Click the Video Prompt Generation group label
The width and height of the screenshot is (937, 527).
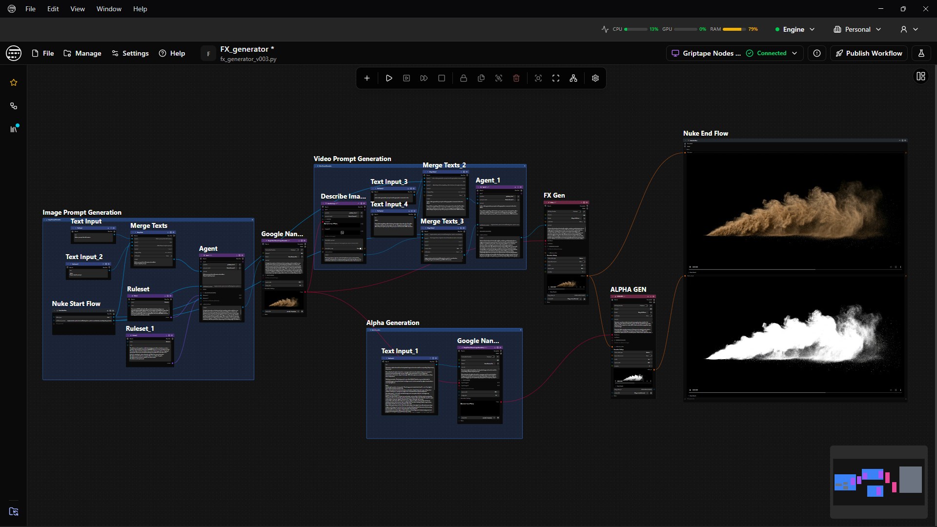coord(352,159)
